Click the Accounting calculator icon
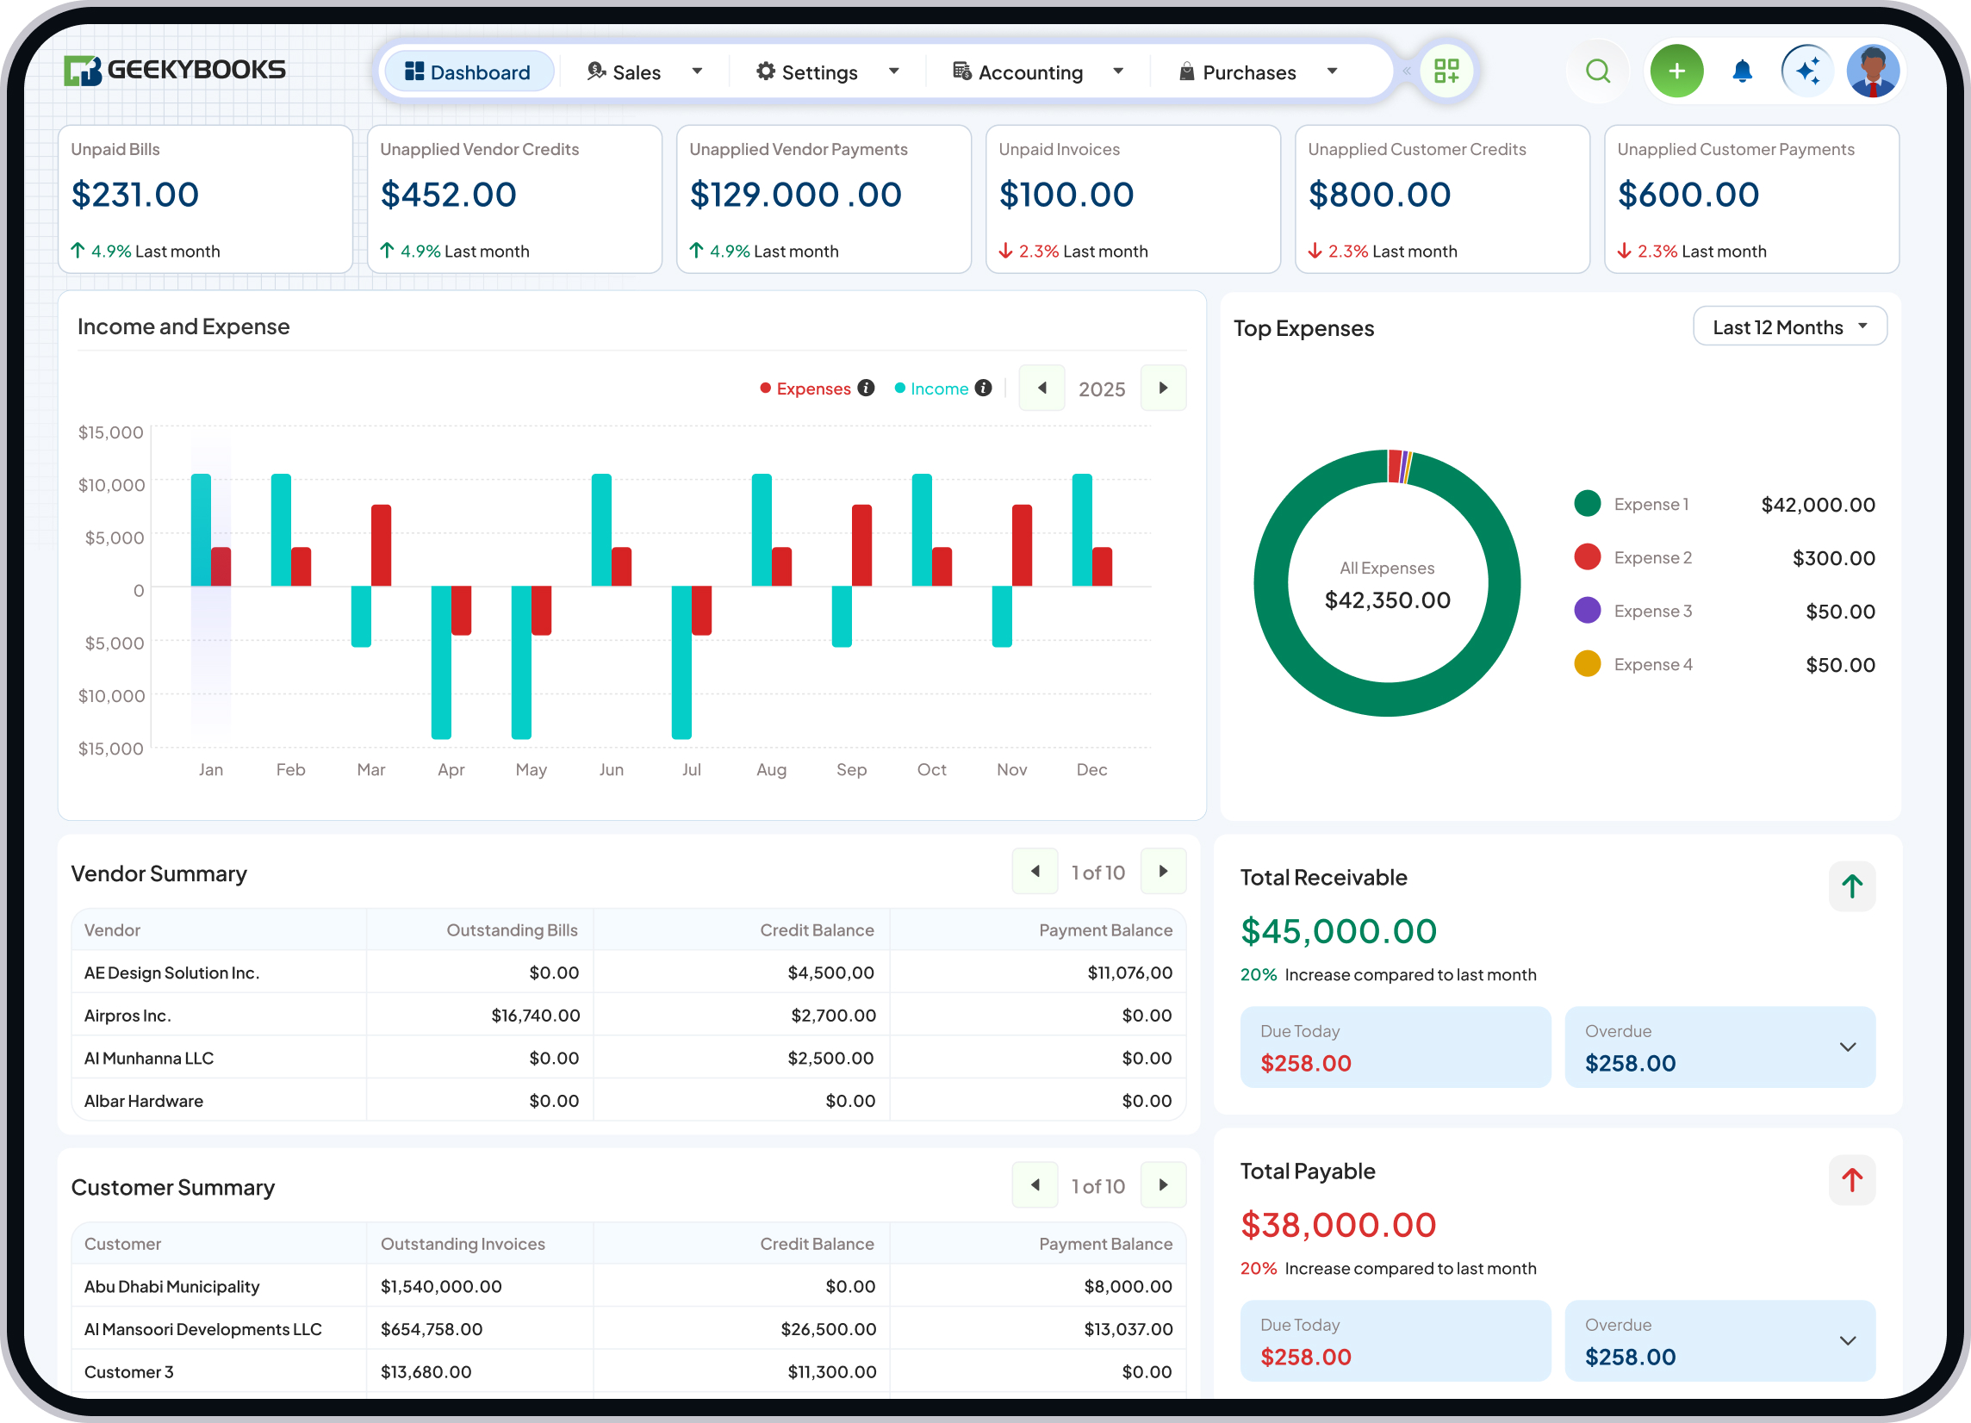This screenshot has height=1423, width=1971. 961,71
